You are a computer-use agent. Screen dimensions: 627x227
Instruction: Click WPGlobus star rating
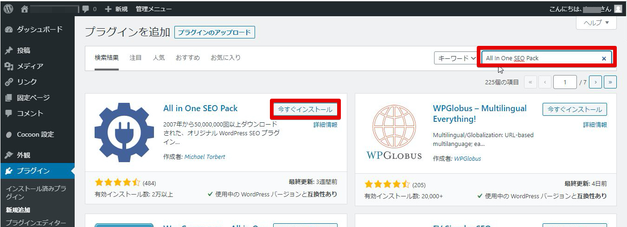pyautogui.click(x=387, y=184)
